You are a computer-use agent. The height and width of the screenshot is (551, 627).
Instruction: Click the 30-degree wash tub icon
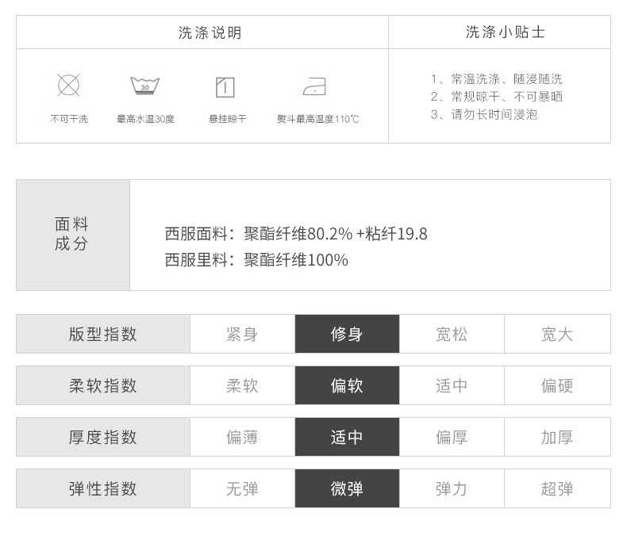[x=144, y=86]
